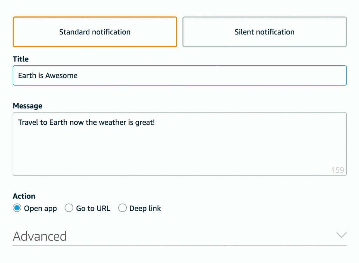The height and width of the screenshot is (263, 359).
Task: Click the 'Earth is Awesome' title text
Action: tap(48, 75)
